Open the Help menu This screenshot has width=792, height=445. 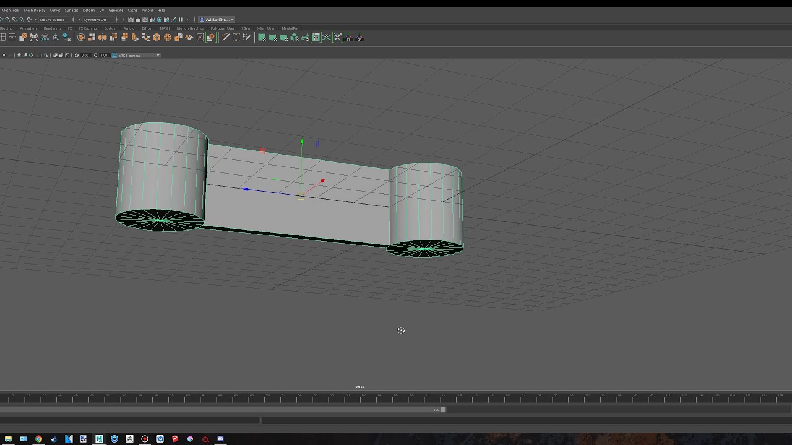click(161, 10)
